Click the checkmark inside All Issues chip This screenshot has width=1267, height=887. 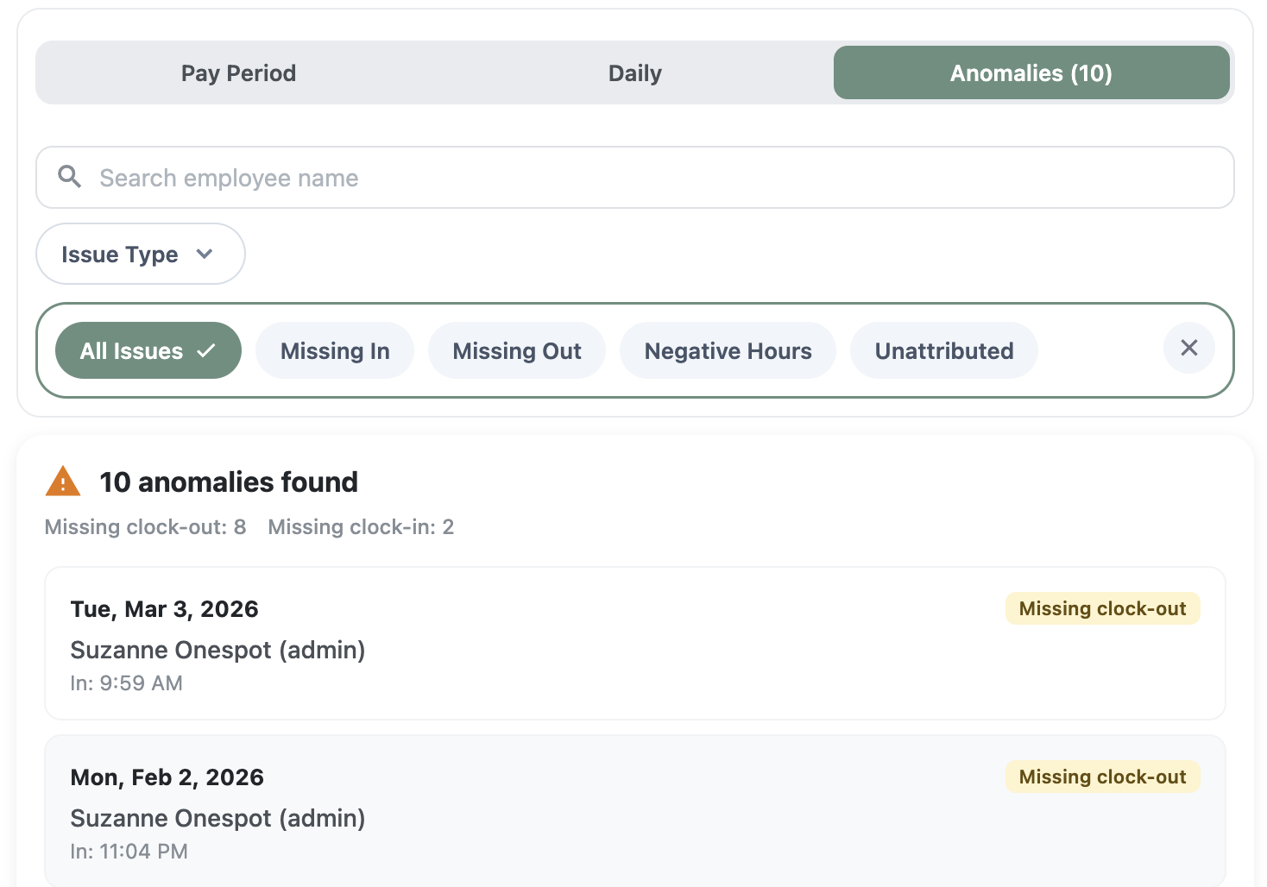(206, 350)
